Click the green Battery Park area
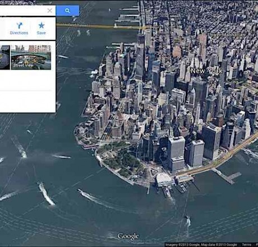The width and height of the screenshot is (258, 247). 122,158
